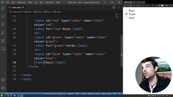This screenshot has height=97, width=173.
Task: Open Task View on the taskbar
Action: 11,96
